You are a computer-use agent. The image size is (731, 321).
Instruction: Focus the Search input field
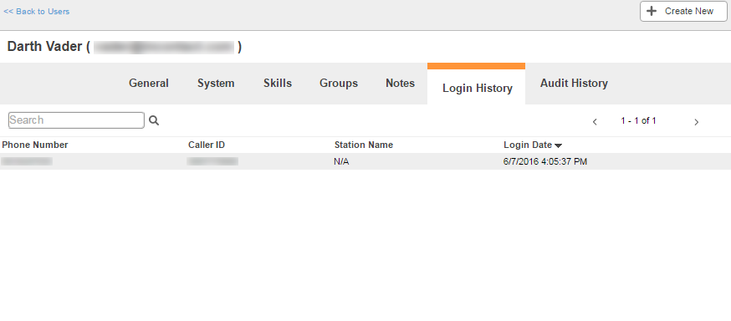[x=76, y=120]
